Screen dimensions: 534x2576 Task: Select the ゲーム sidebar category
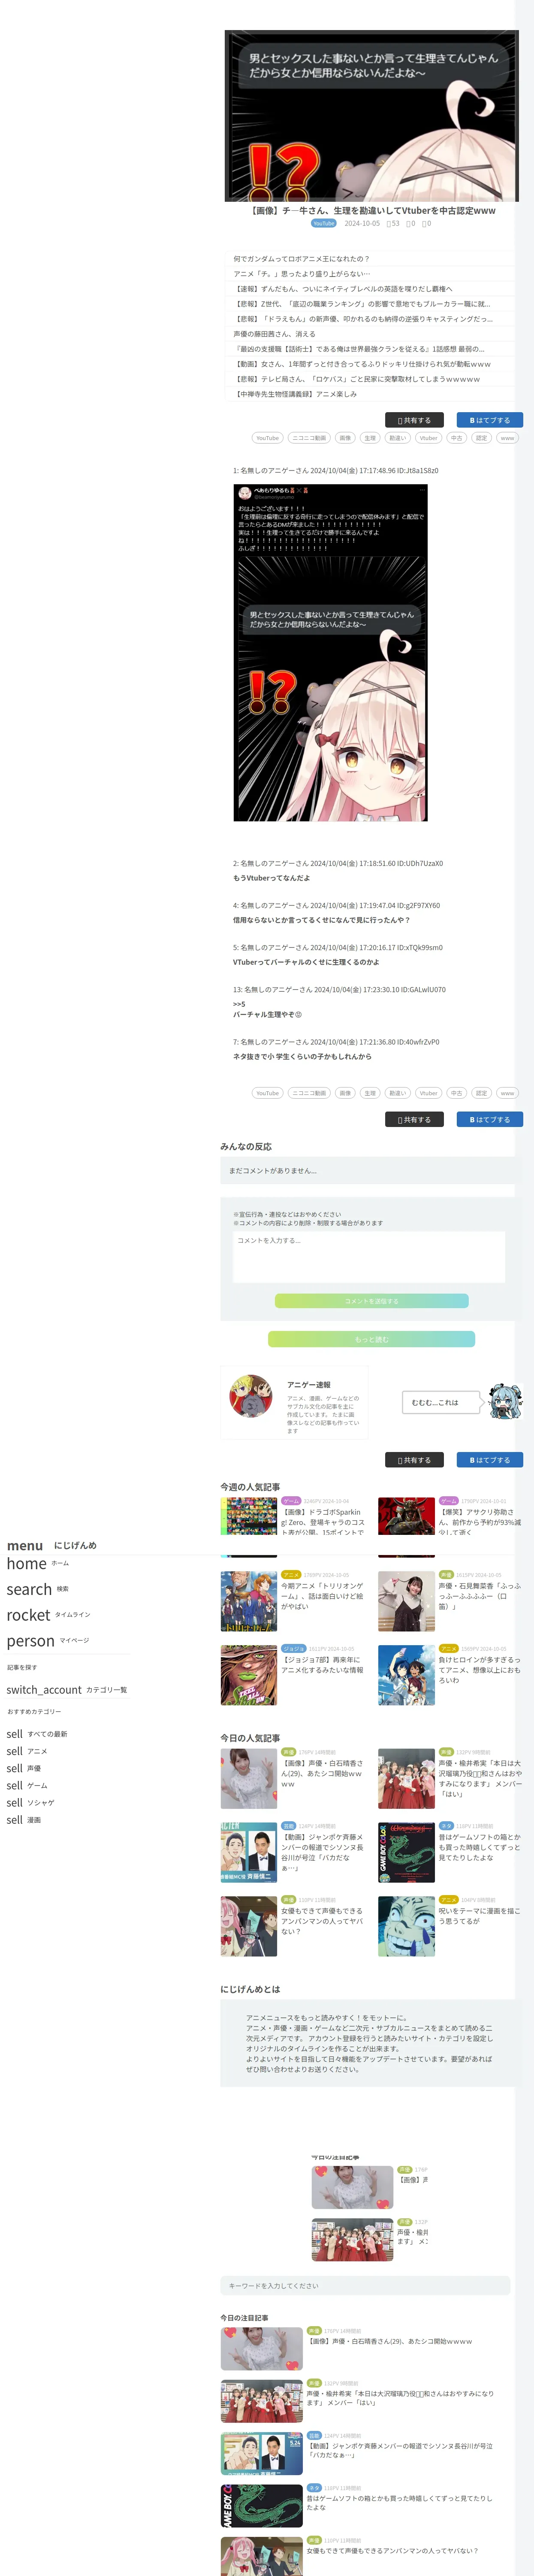pyautogui.click(x=27, y=1785)
